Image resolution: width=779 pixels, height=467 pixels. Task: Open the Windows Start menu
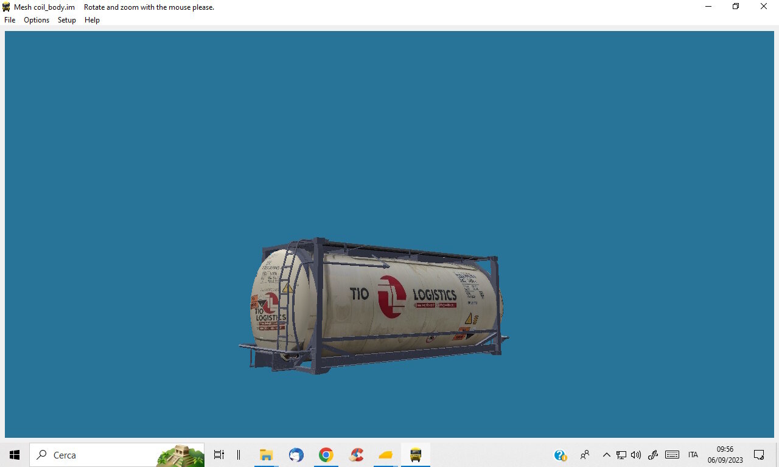[x=15, y=455]
